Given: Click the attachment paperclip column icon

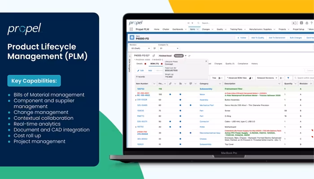Looking at the screenshot, I should tap(170, 84).
